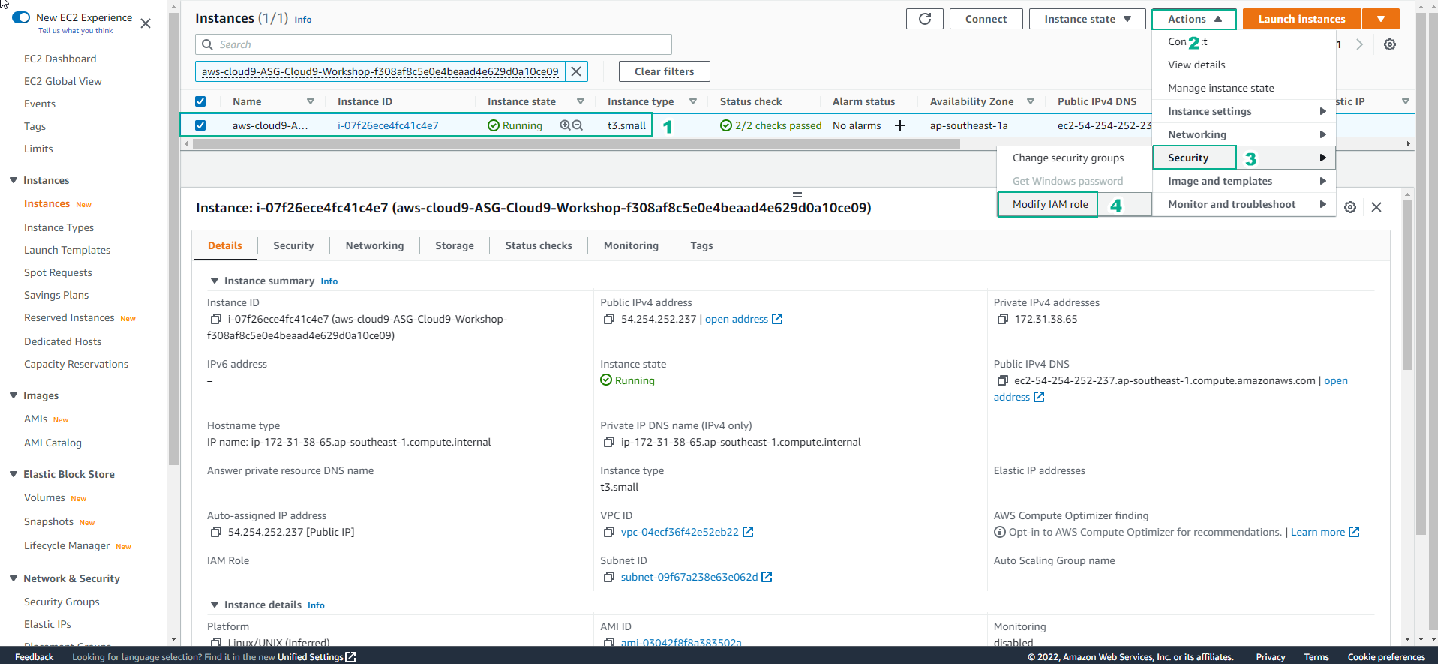1438x664 pixels.
Task: Open the split-panel resize handle
Action: 797,194
